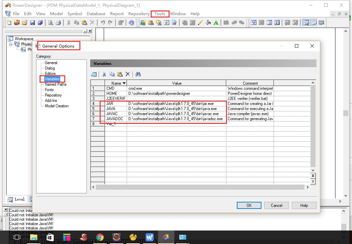
Task: Click the fill paint bucket icon
Action: click(208, 22)
